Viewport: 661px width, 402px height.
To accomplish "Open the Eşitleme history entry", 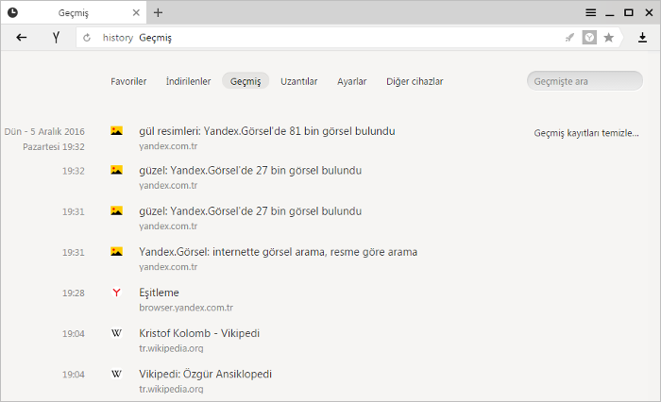I will coord(159,293).
